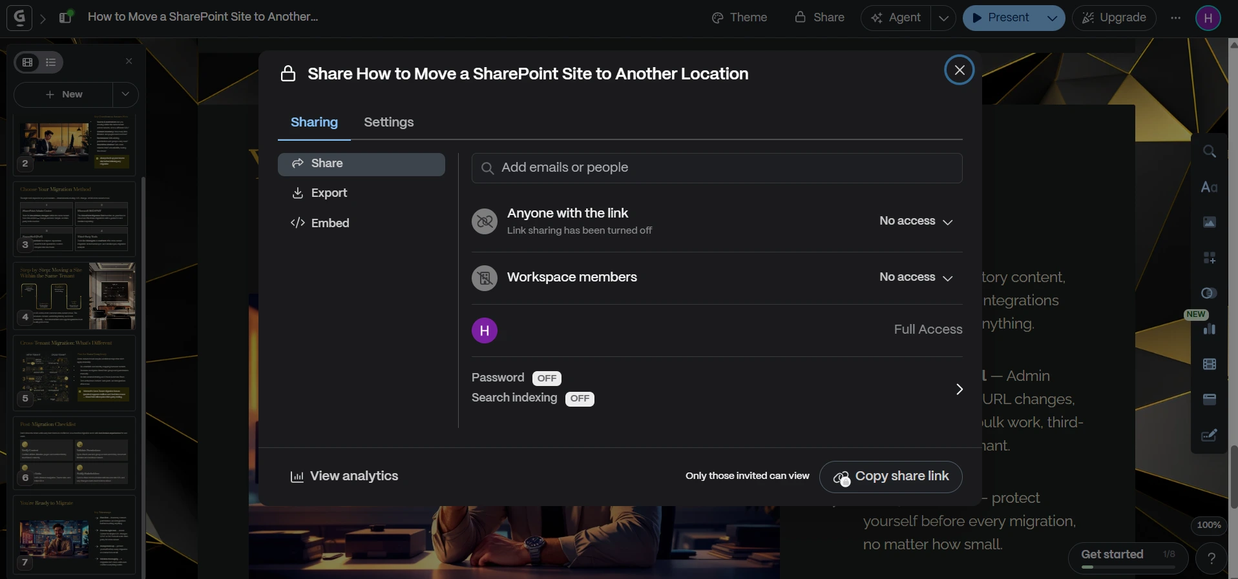
Task: Switch to the Settings tab
Action: (x=389, y=123)
